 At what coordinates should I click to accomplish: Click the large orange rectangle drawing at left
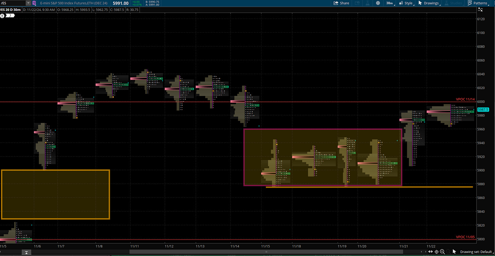(55, 194)
